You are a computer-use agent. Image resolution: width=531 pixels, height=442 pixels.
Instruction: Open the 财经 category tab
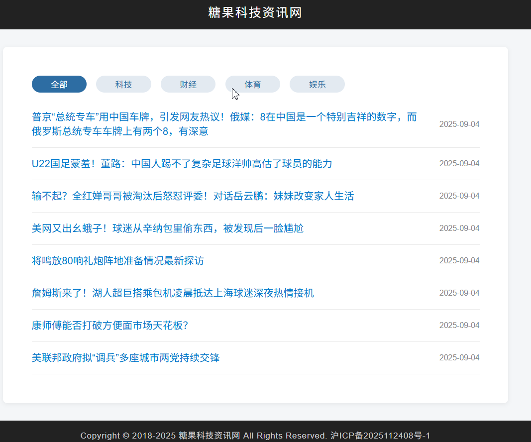click(x=188, y=84)
